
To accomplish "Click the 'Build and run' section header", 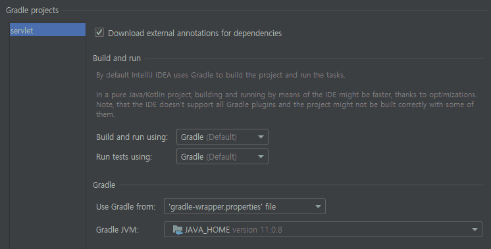I will (x=116, y=58).
